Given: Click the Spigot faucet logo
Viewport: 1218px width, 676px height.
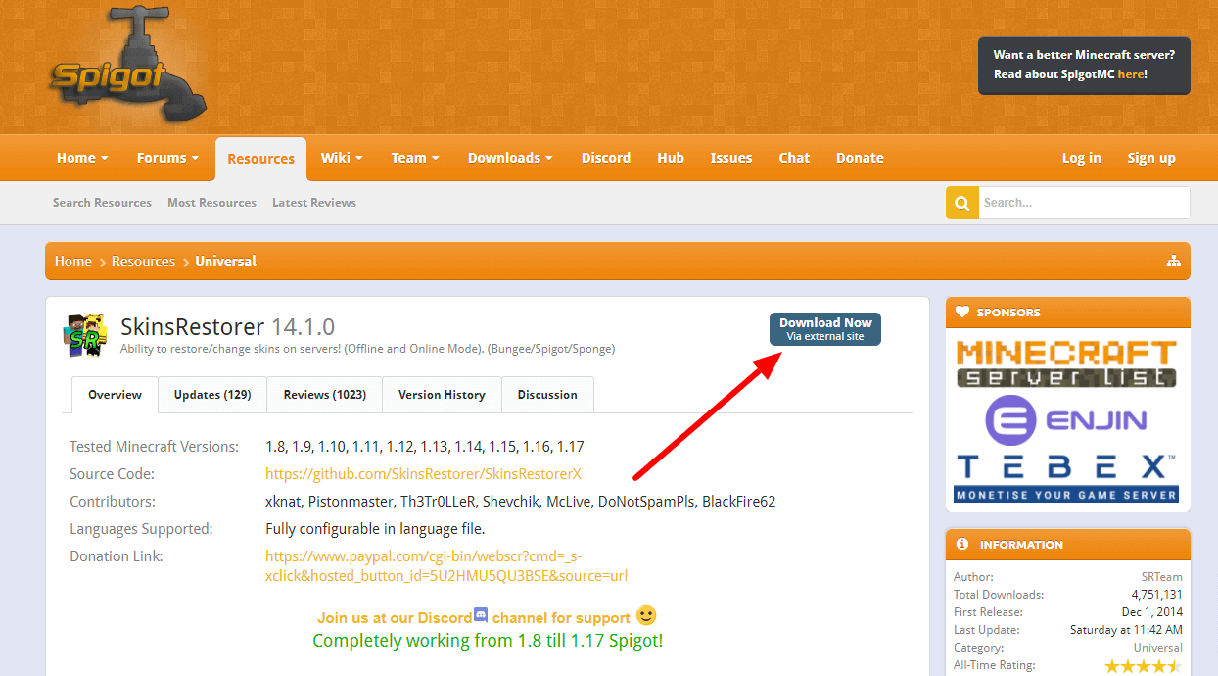Looking at the screenshot, I should point(127,69).
